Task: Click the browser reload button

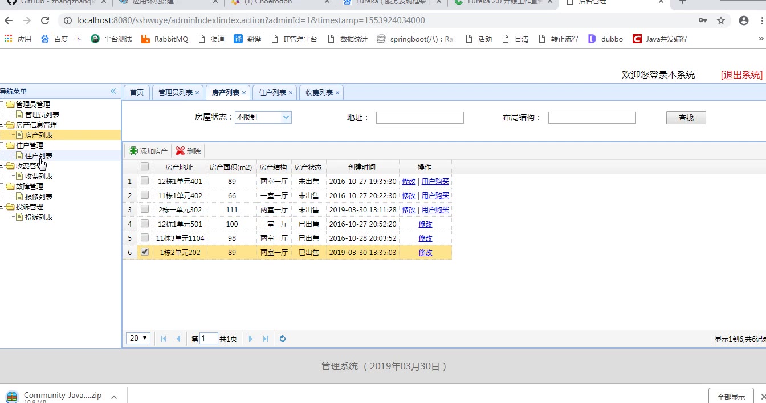Action: click(45, 20)
